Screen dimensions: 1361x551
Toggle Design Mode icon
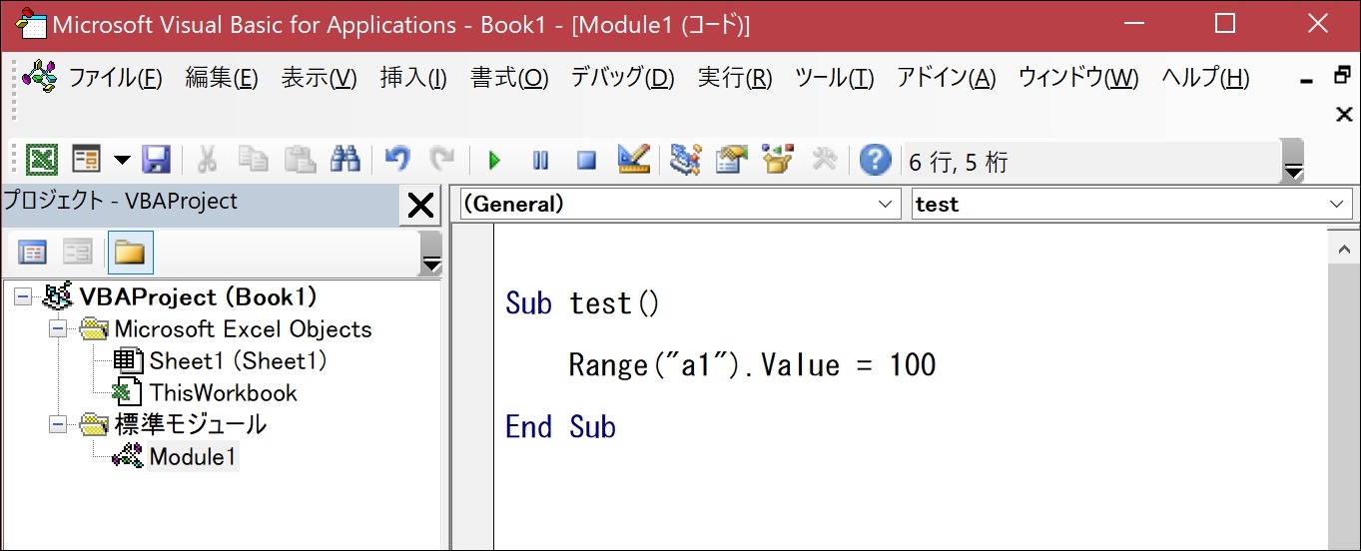[633, 160]
